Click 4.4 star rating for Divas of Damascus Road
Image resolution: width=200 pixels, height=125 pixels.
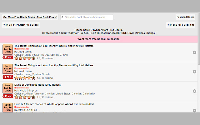tap(25, 97)
